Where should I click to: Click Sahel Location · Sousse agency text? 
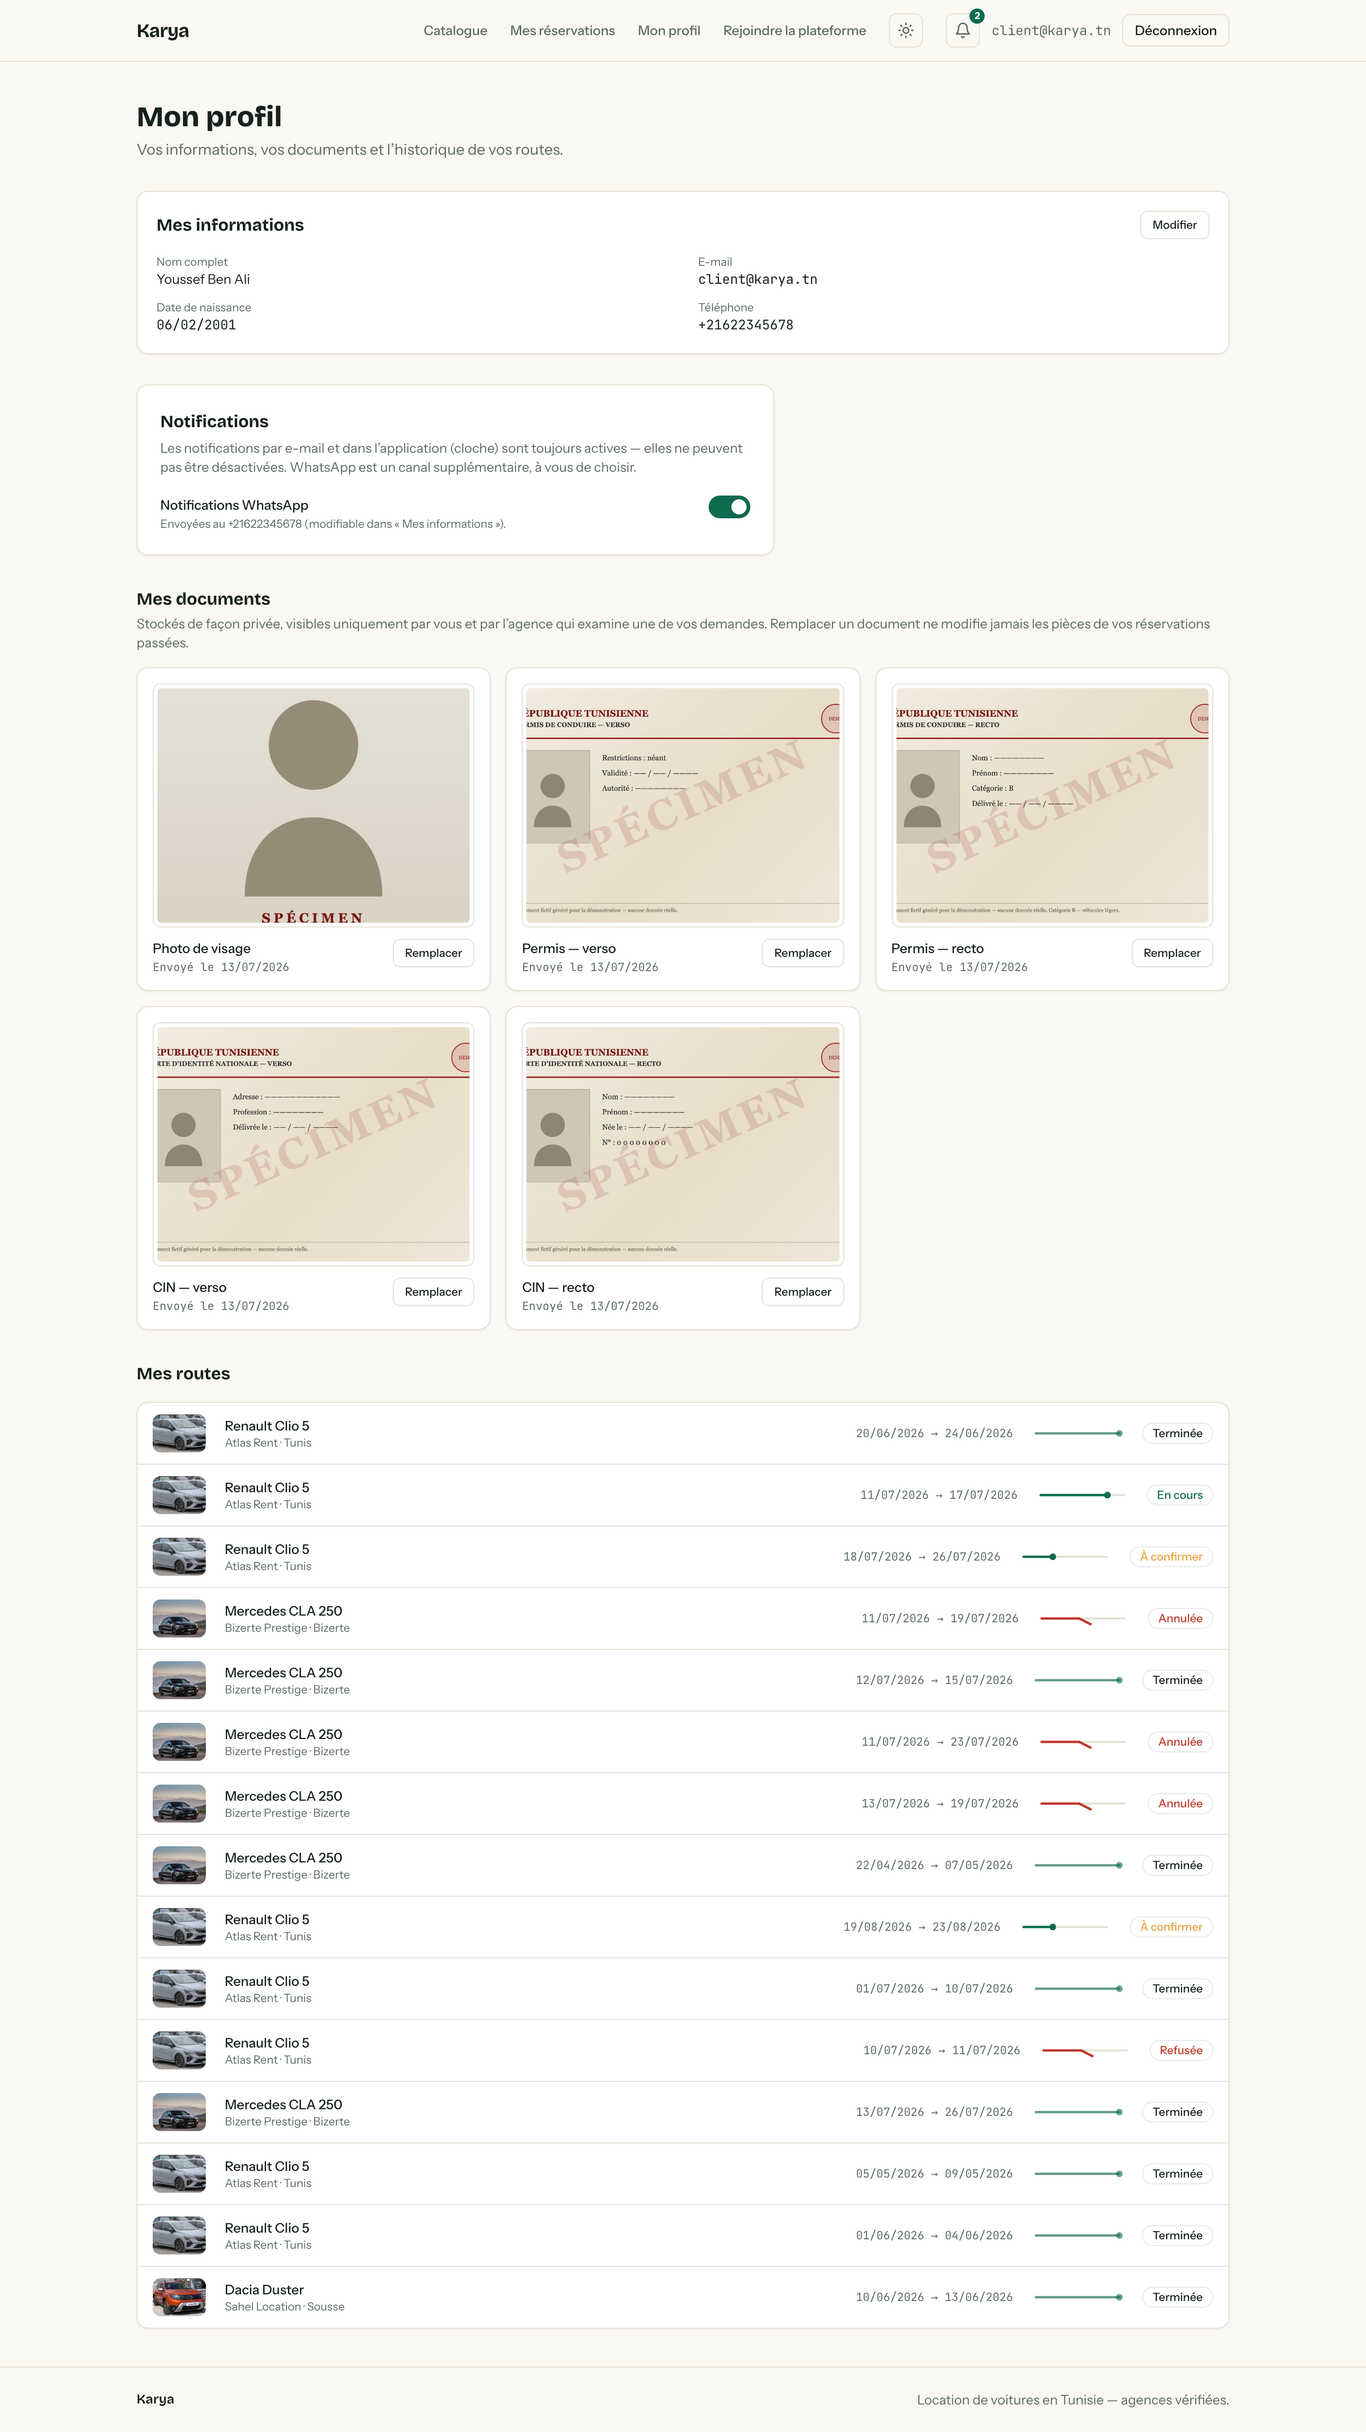pos(284,2306)
